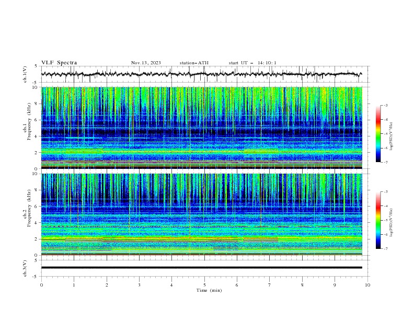Click the '-7' label on ch.2 colorbar
Screen dimensions: 414x320
[x=385, y=248]
